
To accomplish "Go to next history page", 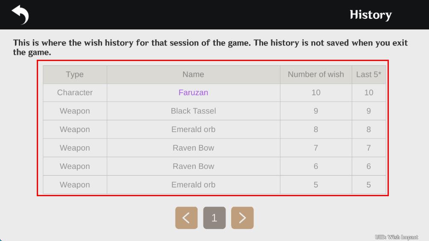I will point(242,218).
